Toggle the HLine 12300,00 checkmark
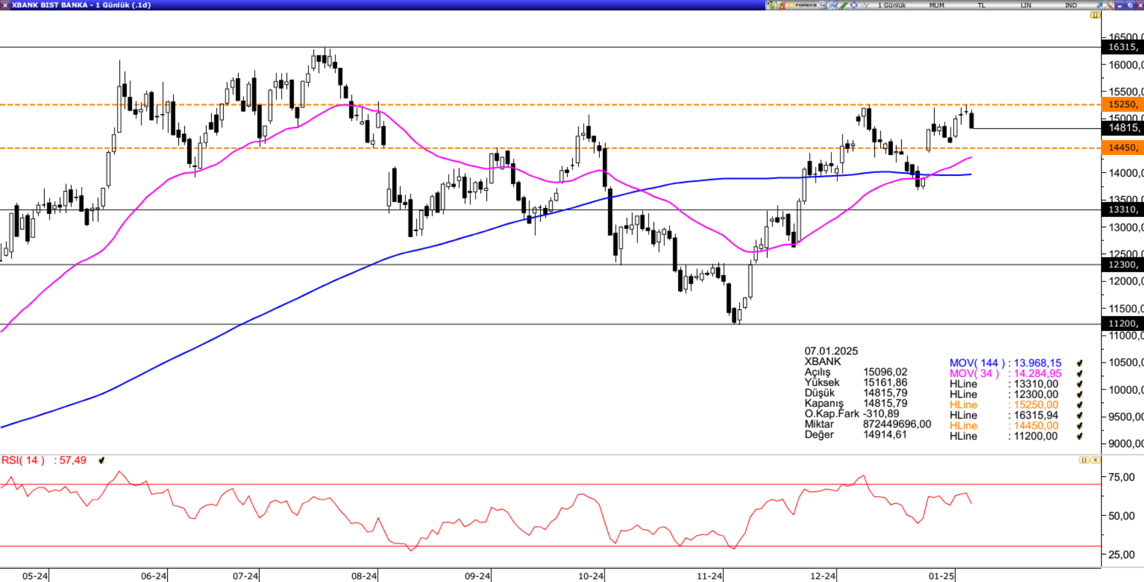 (1080, 395)
